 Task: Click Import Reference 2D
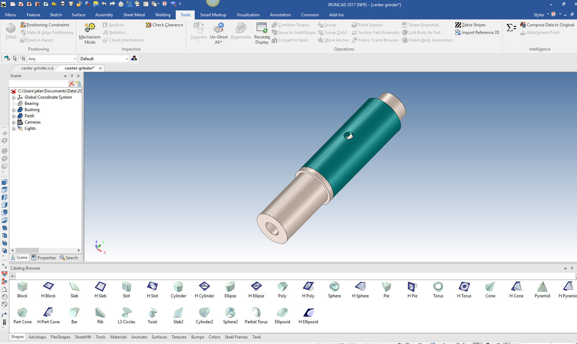(477, 33)
